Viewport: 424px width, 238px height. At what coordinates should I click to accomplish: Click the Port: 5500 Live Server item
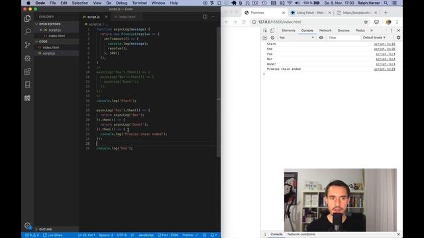[168, 235]
